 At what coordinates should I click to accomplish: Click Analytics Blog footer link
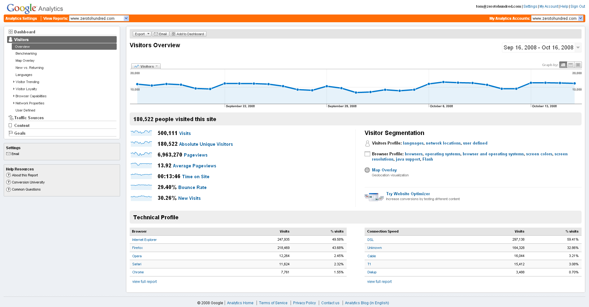pos(367,303)
